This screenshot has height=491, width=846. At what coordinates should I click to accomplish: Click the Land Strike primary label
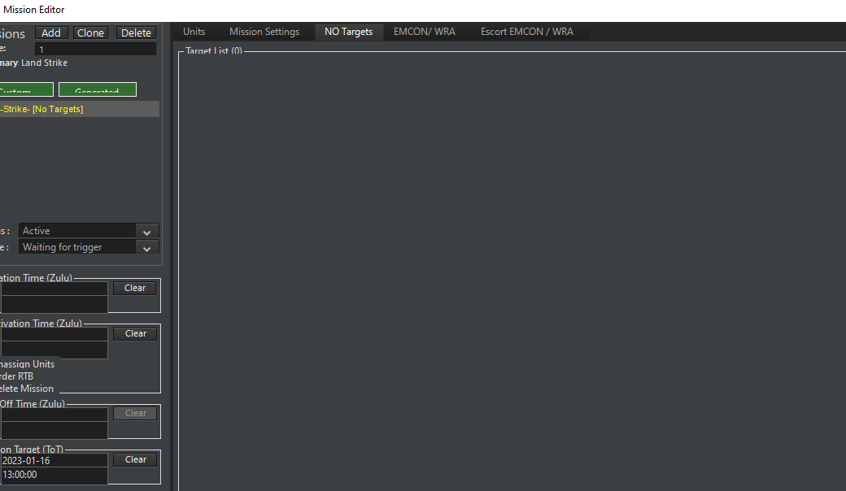(x=44, y=63)
